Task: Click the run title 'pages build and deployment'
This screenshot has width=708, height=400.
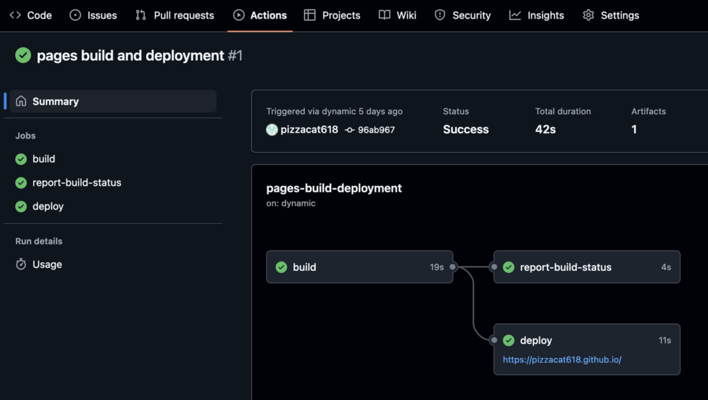Action: (x=130, y=55)
